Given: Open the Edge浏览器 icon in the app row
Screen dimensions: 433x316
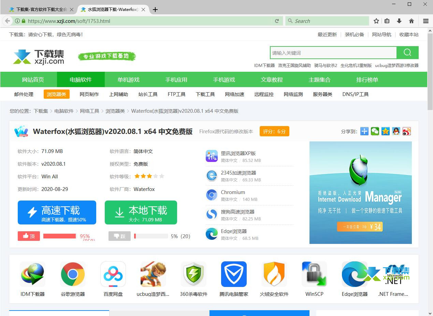Looking at the screenshot, I should 355,274.
